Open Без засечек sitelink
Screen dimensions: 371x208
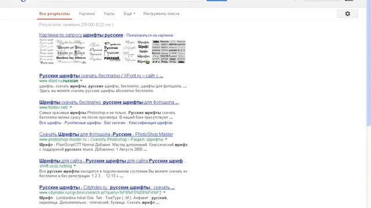[115, 123]
